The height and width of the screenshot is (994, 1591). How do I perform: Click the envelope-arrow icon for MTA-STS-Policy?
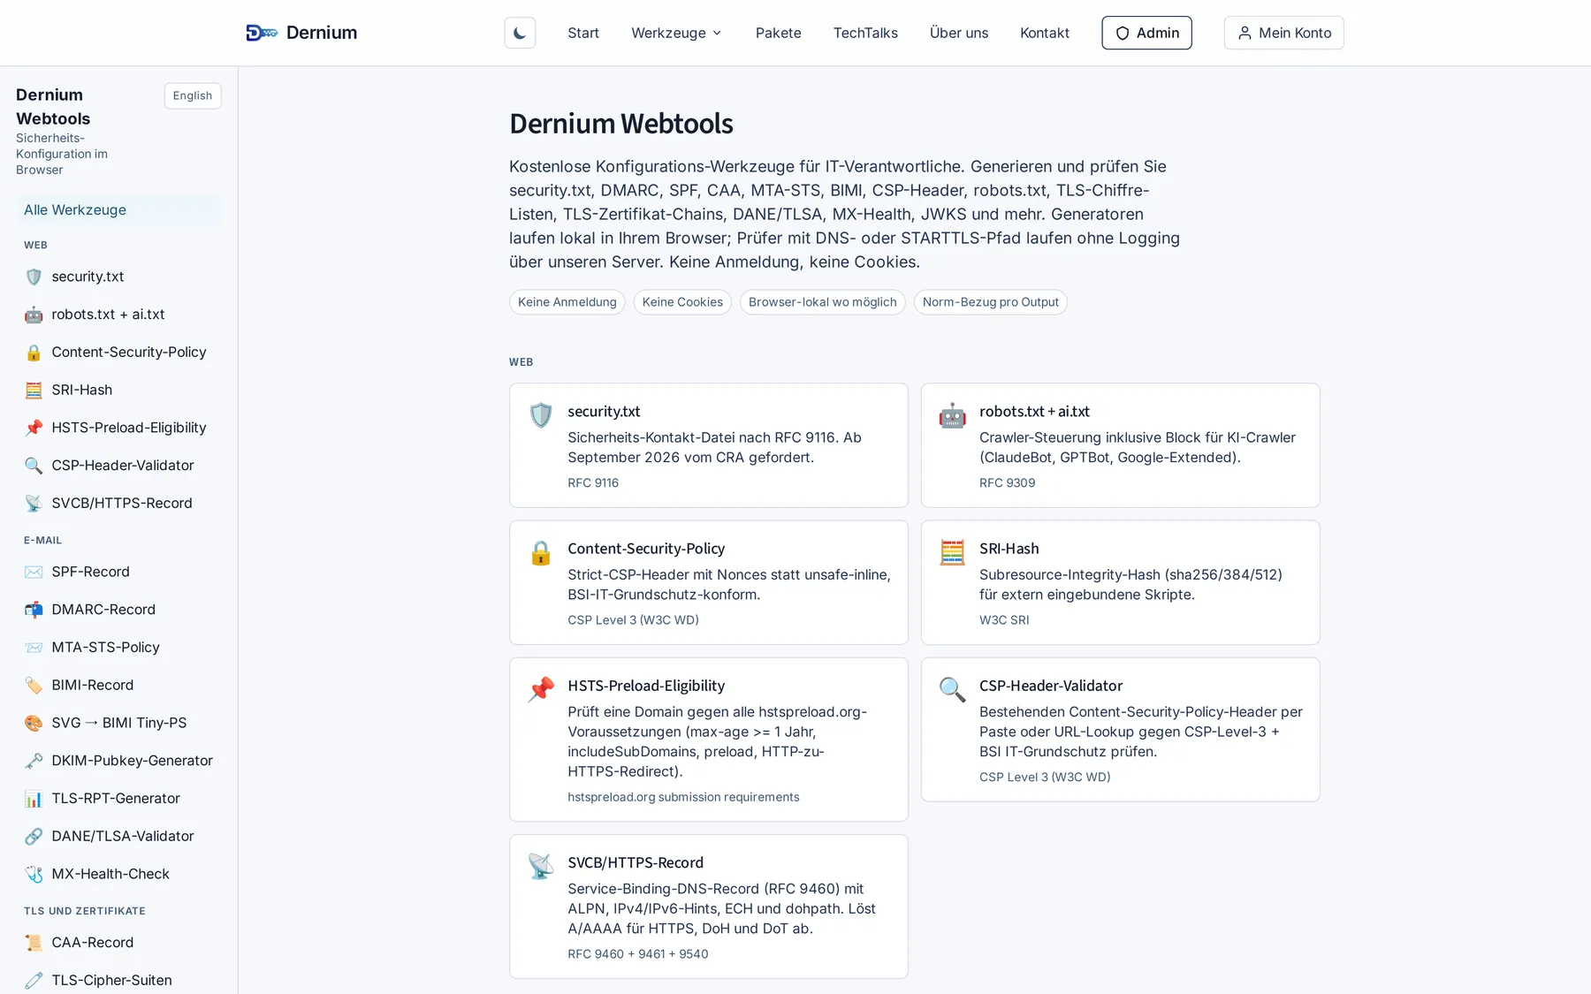(34, 648)
